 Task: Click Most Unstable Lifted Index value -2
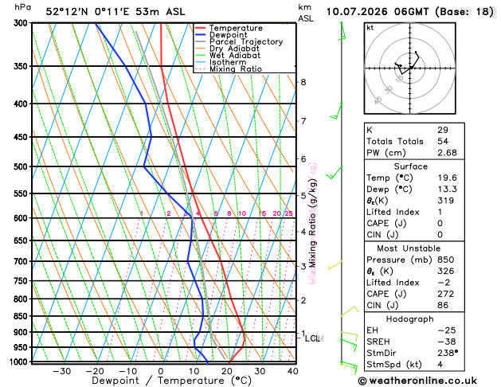pos(443,283)
